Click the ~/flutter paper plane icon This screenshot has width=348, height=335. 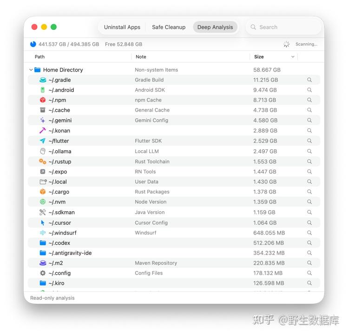point(43,141)
